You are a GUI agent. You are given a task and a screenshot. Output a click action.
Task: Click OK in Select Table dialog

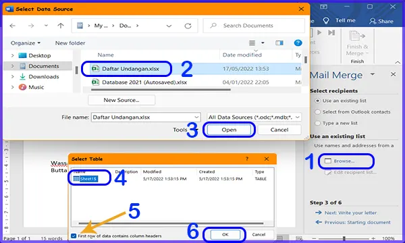coord(225,234)
